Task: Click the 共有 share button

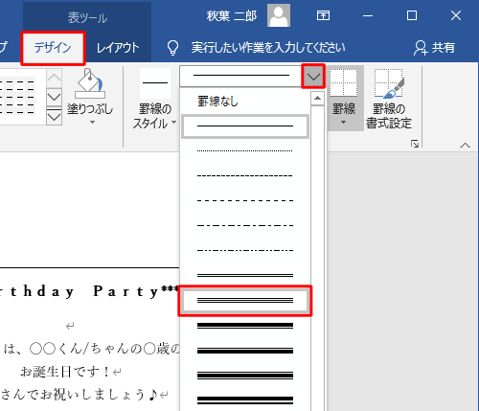Action: (x=434, y=48)
